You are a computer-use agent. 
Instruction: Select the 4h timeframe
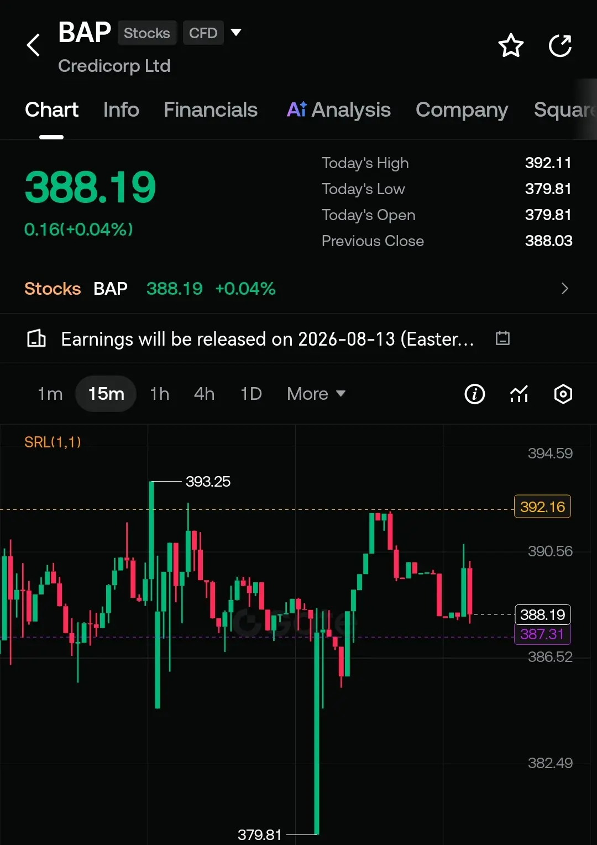click(x=204, y=394)
